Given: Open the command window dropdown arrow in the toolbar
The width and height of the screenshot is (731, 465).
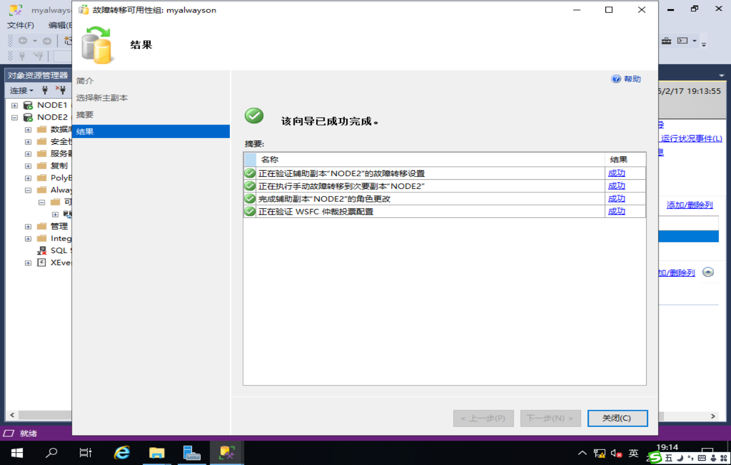Looking at the screenshot, I should coord(695,41).
